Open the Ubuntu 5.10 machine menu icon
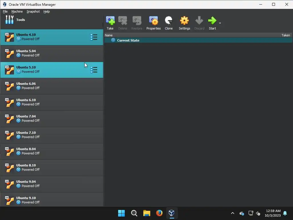 [x=94, y=70]
